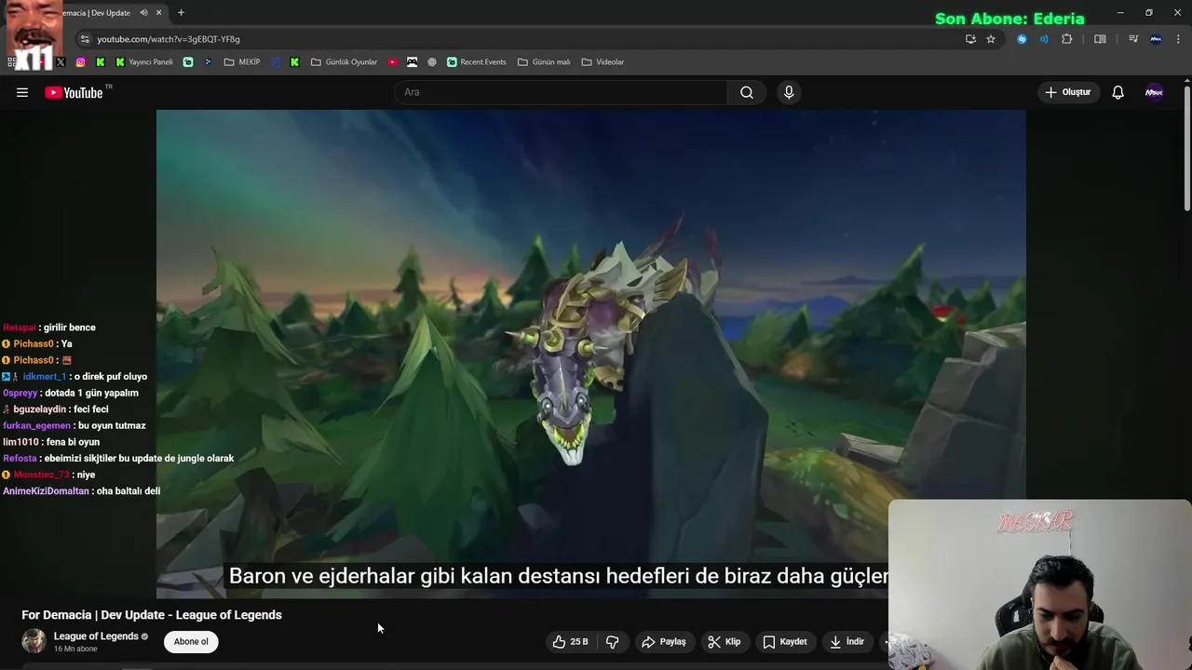Dislike the video with thumbs-down
This screenshot has width=1192, height=670.
click(x=612, y=641)
